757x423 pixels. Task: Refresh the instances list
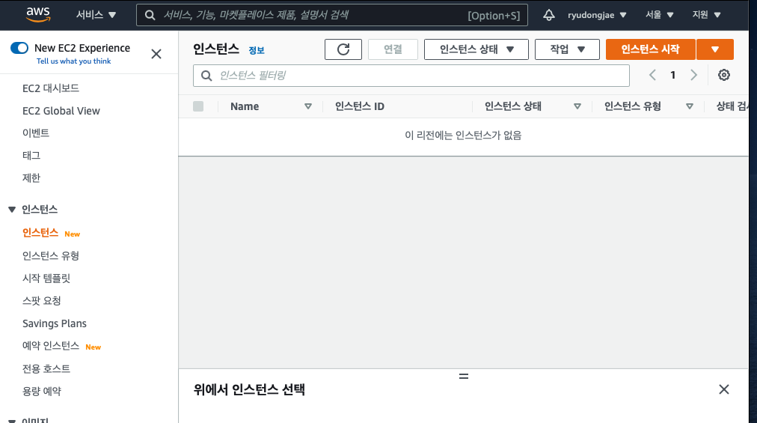tap(343, 49)
